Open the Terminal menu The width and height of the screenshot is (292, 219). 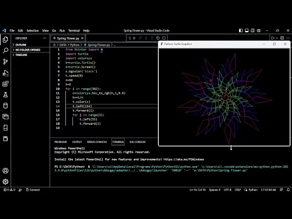[74, 30]
